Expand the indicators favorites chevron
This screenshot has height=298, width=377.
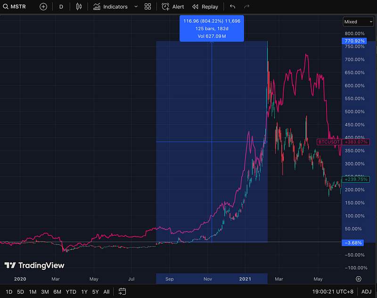[x=136, y=7]
